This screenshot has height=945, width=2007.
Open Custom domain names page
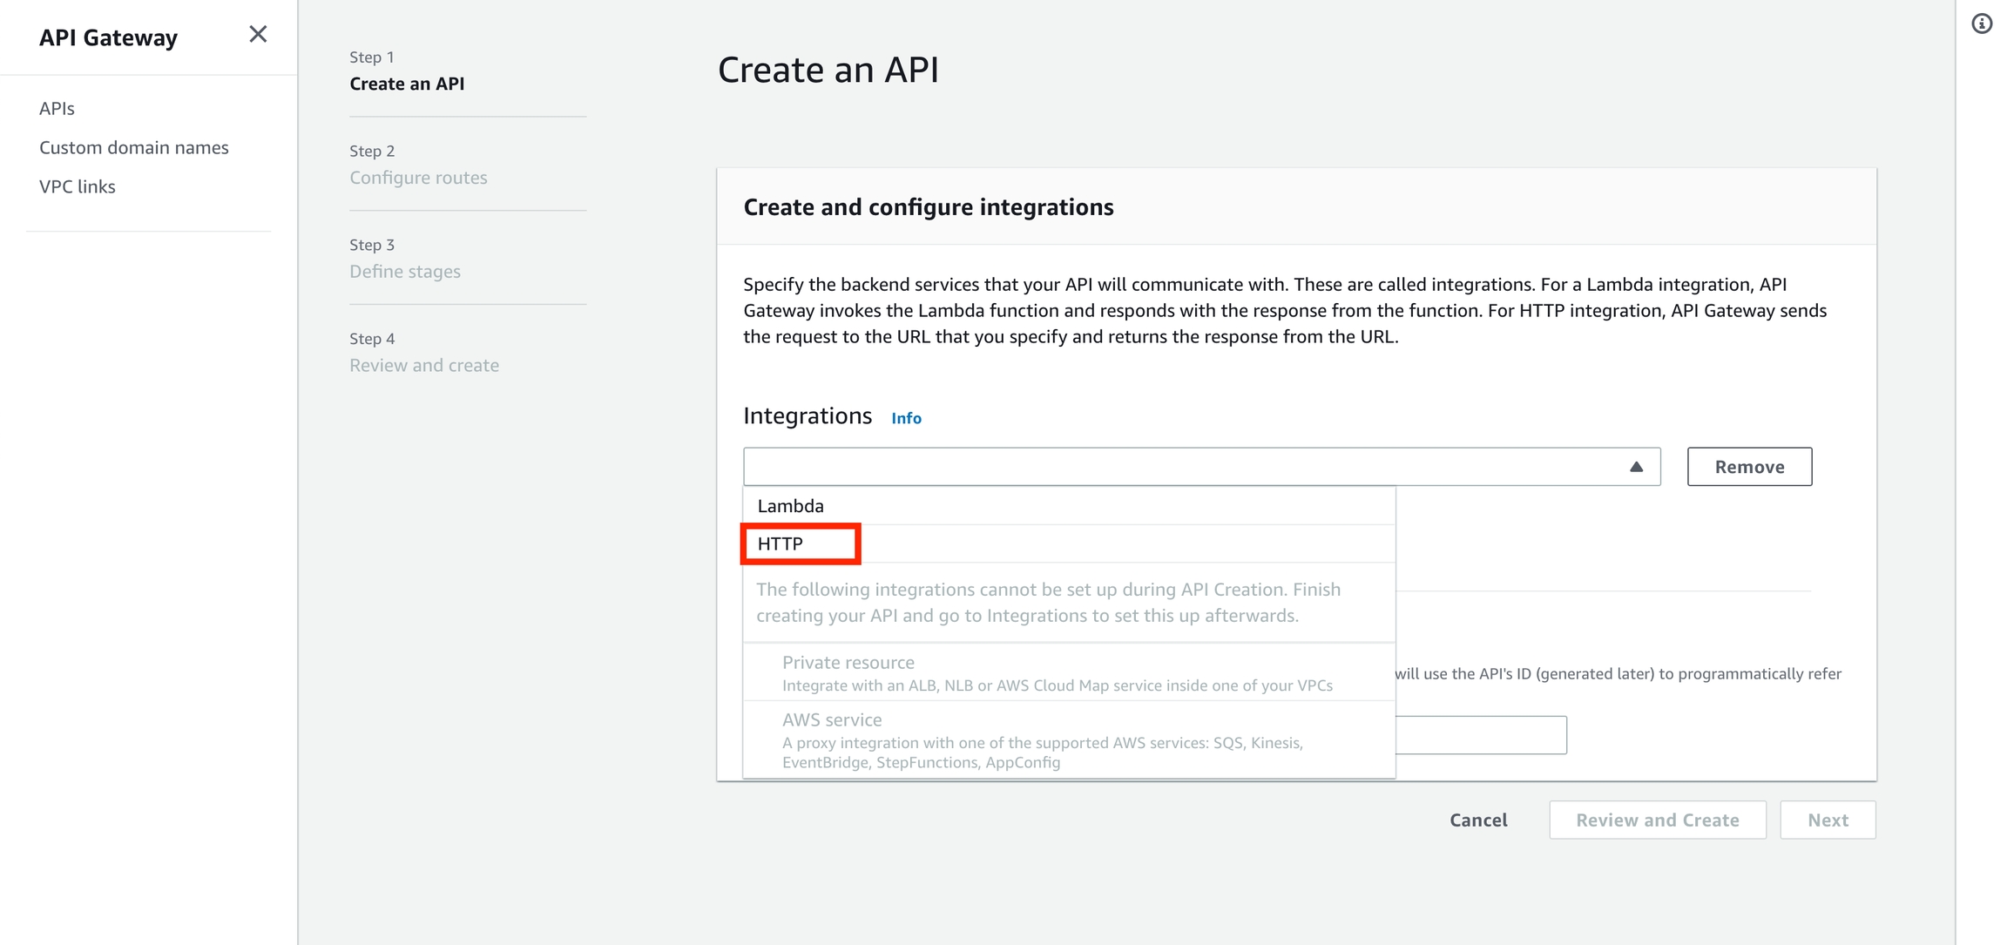[134, 148]
